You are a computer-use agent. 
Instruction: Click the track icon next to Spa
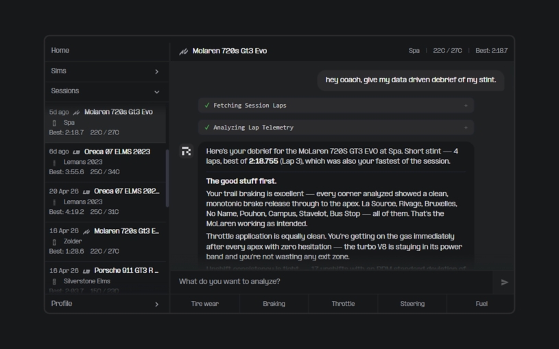(x=55, y=123)
